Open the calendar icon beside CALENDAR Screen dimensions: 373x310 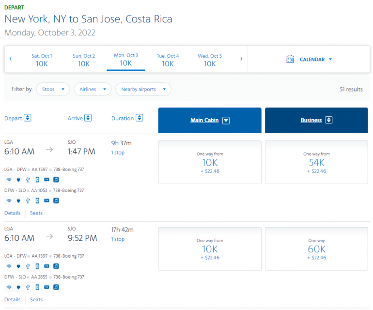click(290, 59)
